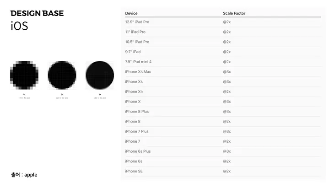Click the DESIGN BASE title text

pyautogui.click(x=37, y=13)
